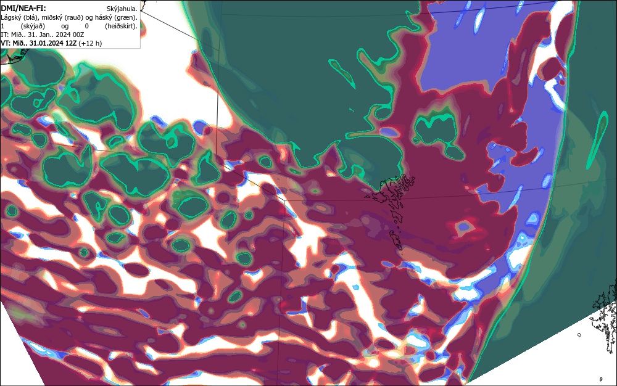Click the "(+12 h)" forecast offset text
The width and height of the screenshot is (617, 386).
[x=90, y=43]
